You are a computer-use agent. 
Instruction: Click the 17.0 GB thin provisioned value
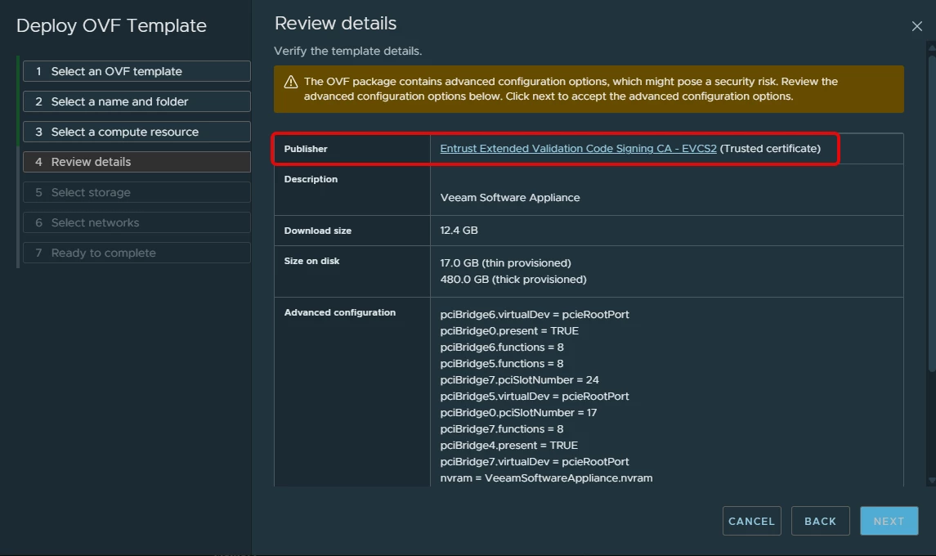click(506, 262)
